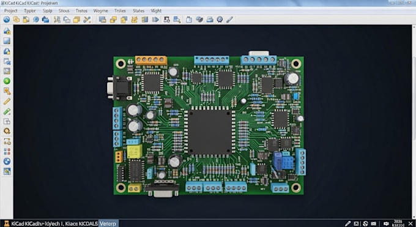
Task: Click the orange gear icon in left sidebar
Action: point(7,131)
